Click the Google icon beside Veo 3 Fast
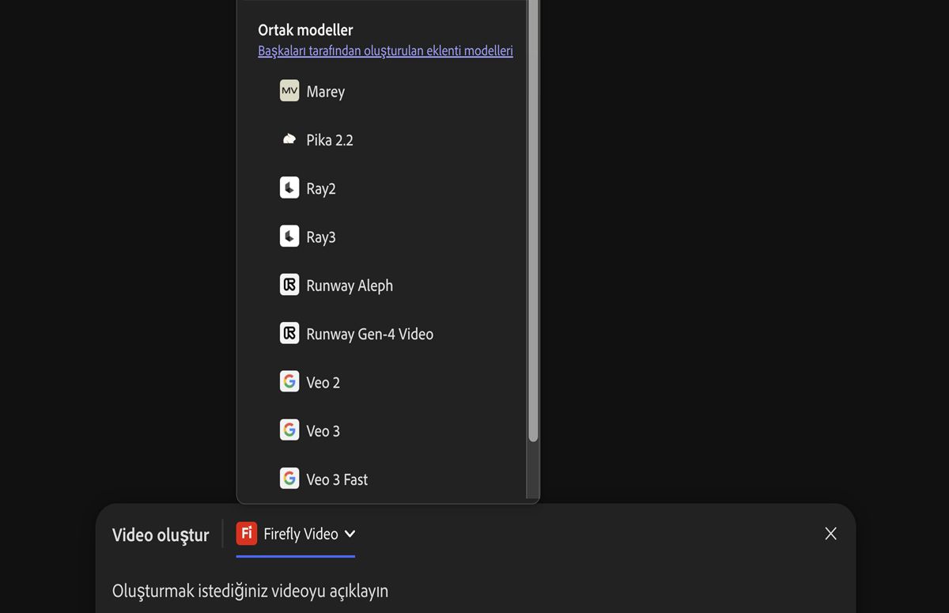Image resolution: width=949 pixels, height=613 pixels. [x=289, y=479]
